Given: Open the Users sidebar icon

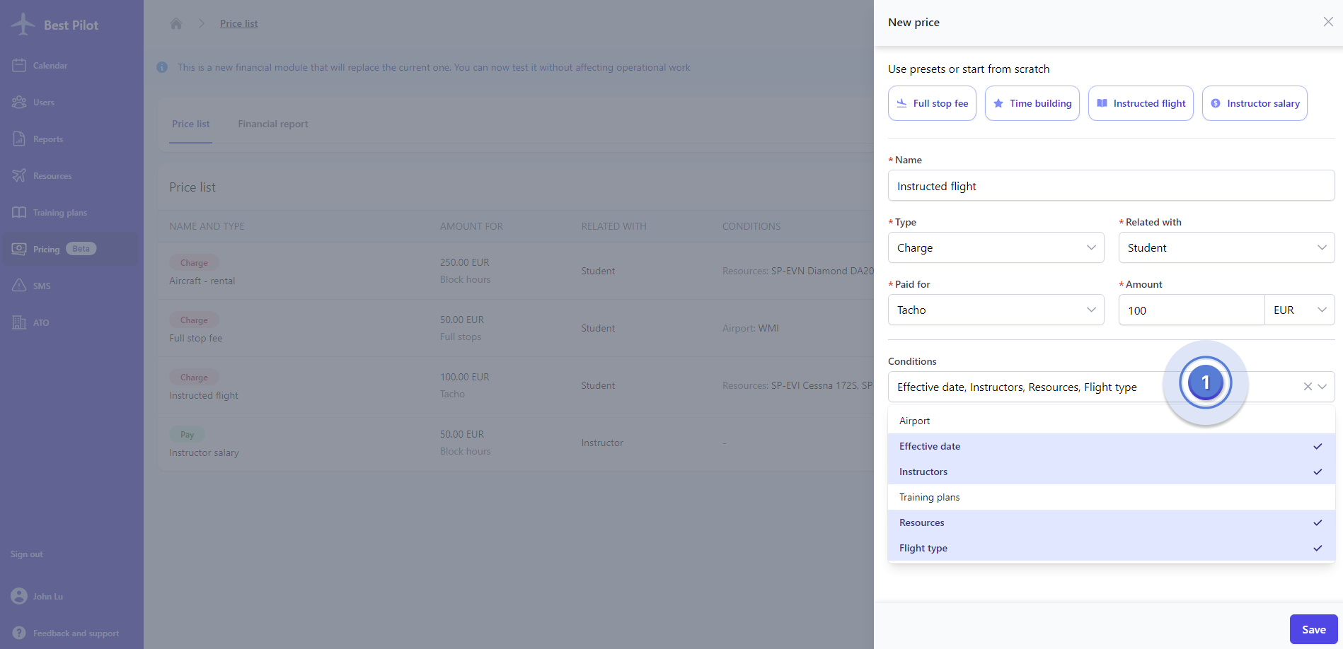Looking at the screenshot, I should pos(19,102).
